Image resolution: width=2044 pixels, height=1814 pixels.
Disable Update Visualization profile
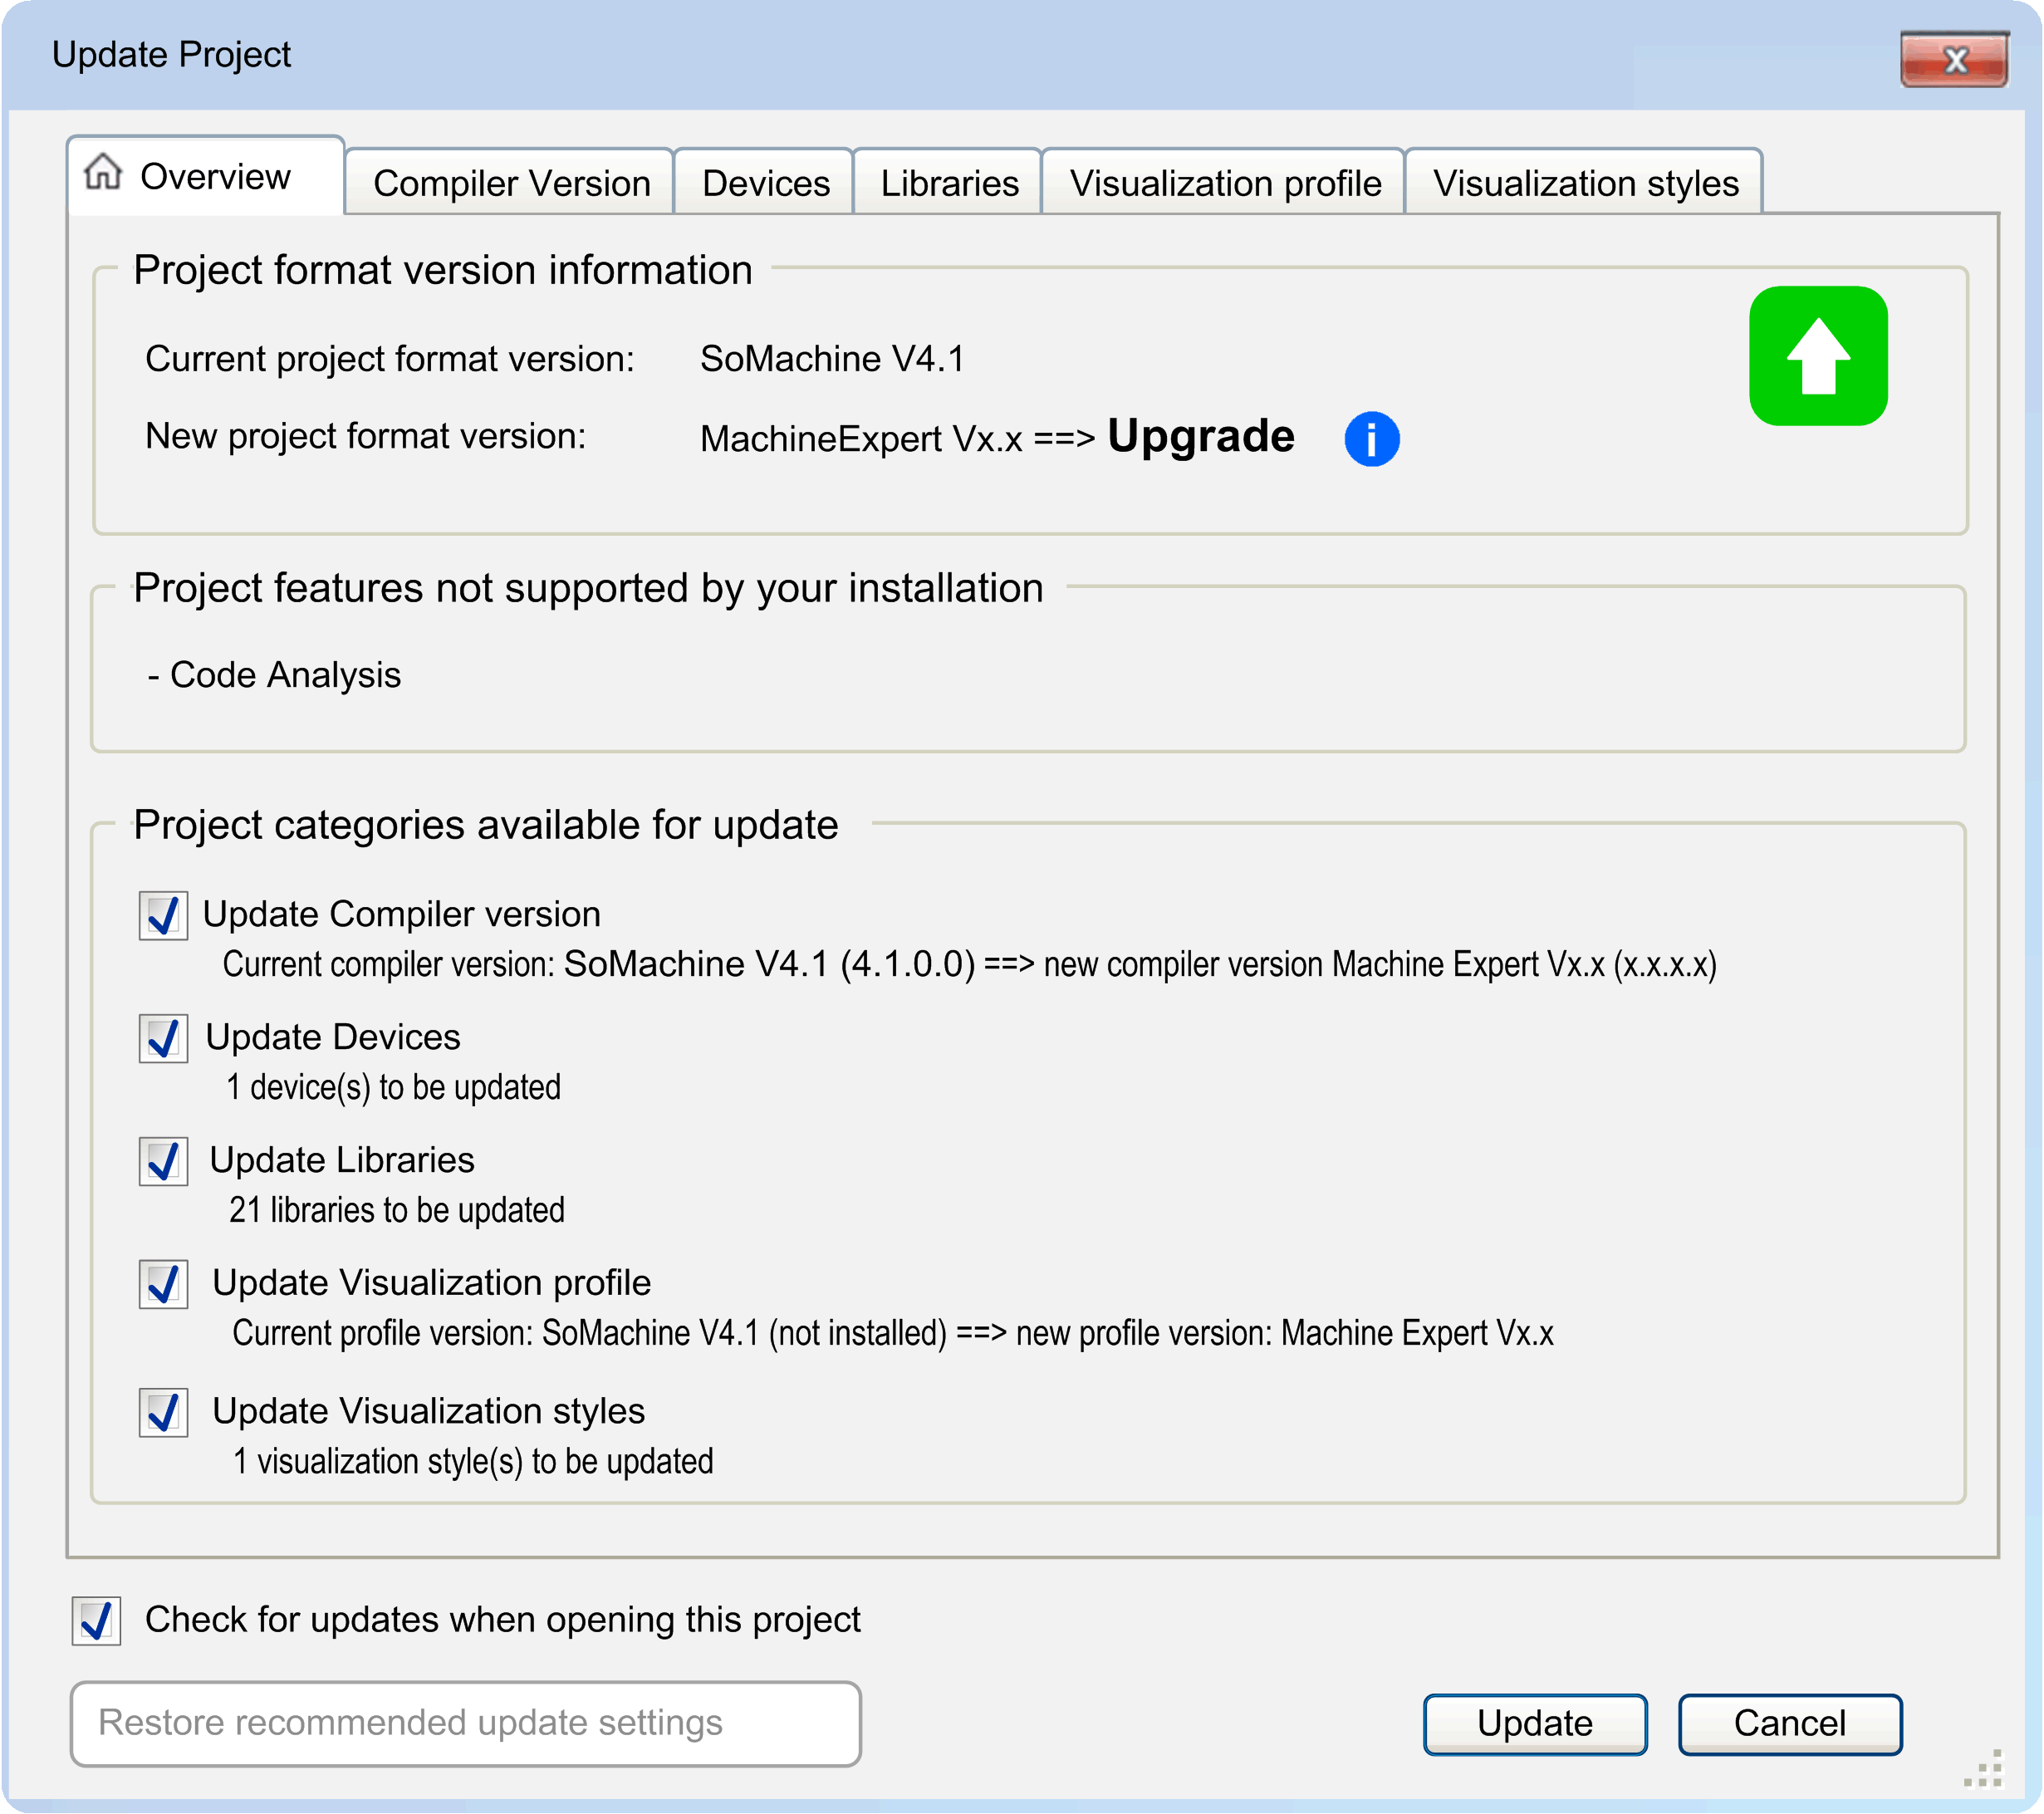tap(163, 1285)
